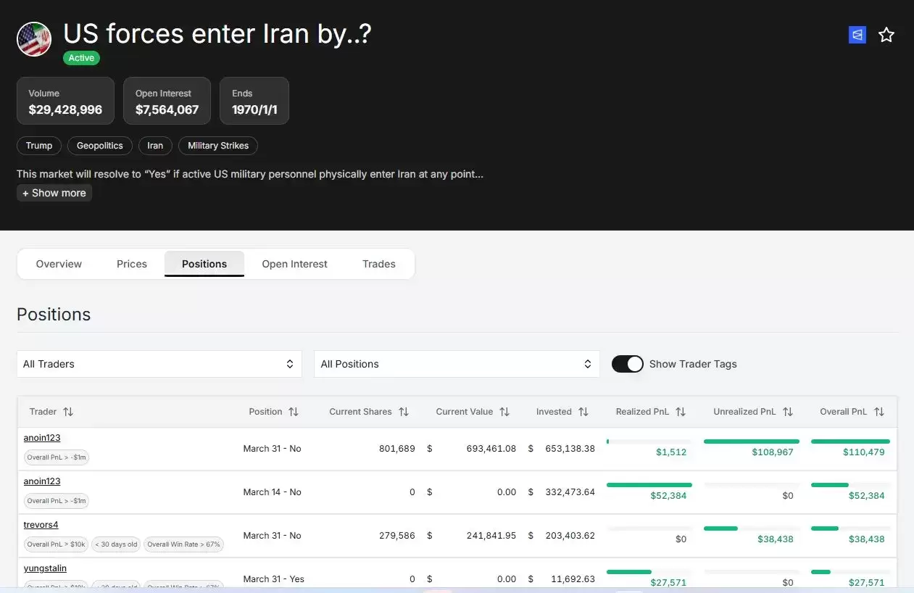914x593 pixels.
Task: Sort table by Trader column
Action: (x=68, y=412)
